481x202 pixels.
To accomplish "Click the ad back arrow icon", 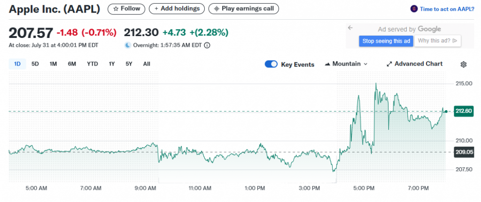I will [x=350, y=28].
